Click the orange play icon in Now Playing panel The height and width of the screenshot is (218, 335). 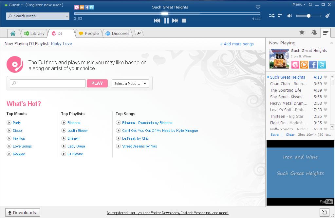(x=304, y=65)
